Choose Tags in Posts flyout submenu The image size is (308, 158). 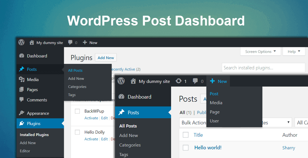point(72,95)
